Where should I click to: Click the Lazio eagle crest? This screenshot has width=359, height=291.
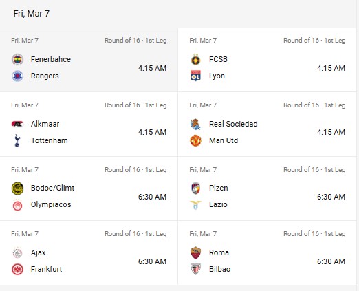click(x=195, y=205)
